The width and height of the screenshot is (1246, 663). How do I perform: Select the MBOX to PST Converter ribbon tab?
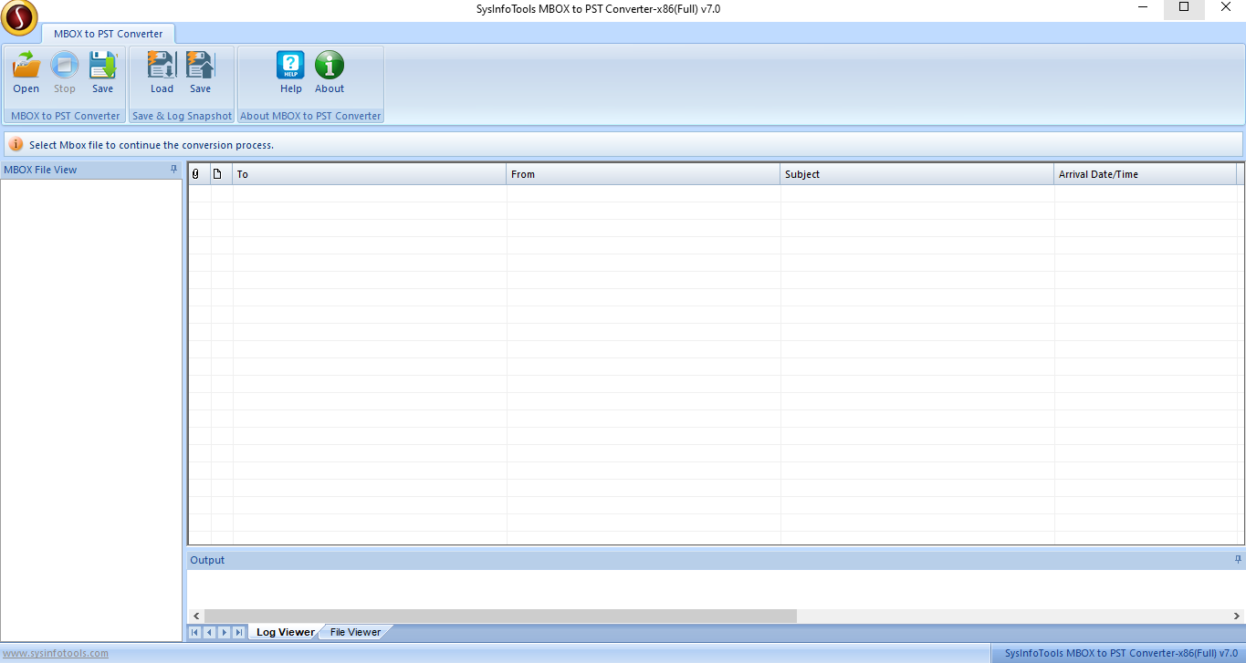pyautogui.click(x=109, y=33)
